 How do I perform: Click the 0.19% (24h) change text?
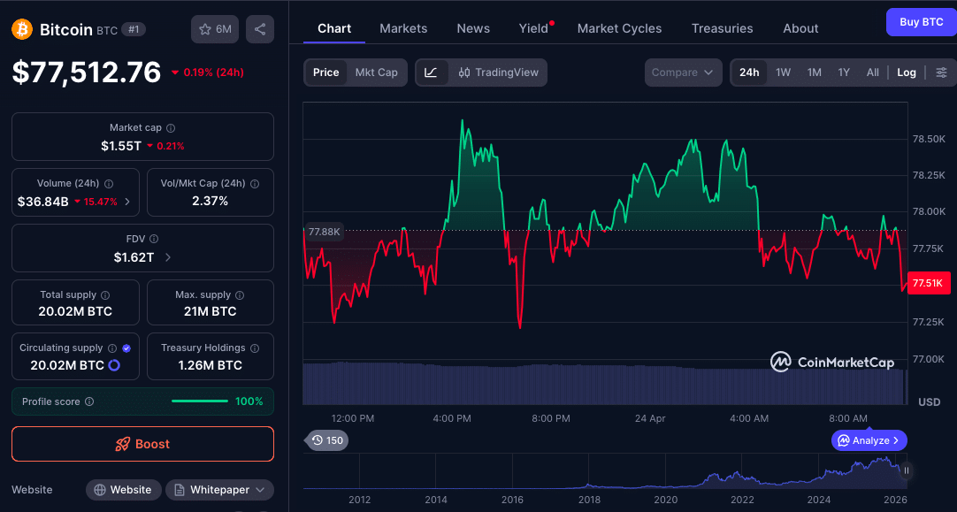tap(214, 73)
